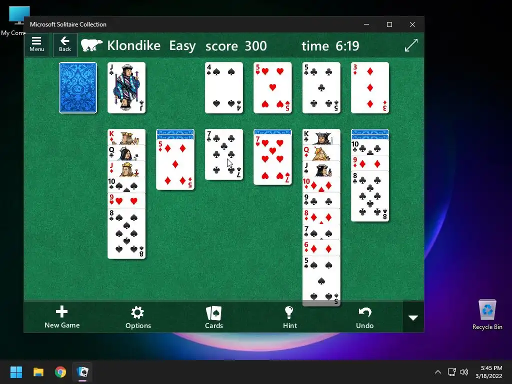Viewport: 512px width, 384px height.
Task: Select the Jack of clubs waste card
Action: click(126, 88)
